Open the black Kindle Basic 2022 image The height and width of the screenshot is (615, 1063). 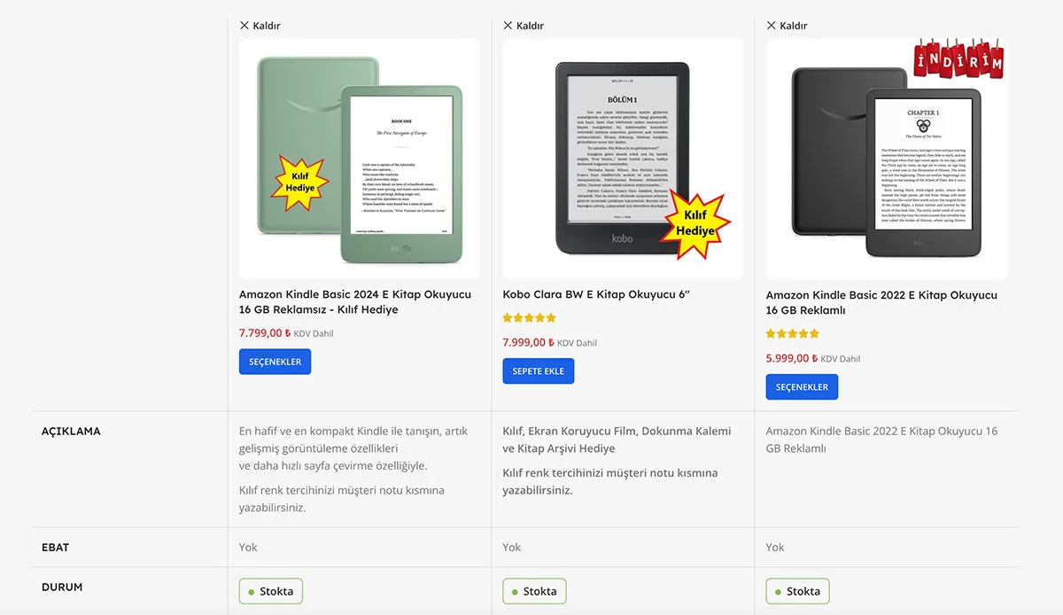pos(887,159)
